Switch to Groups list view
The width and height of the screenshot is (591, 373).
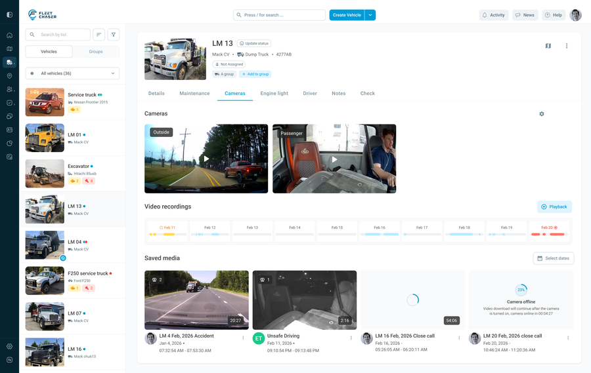click(x=96, y=51)
